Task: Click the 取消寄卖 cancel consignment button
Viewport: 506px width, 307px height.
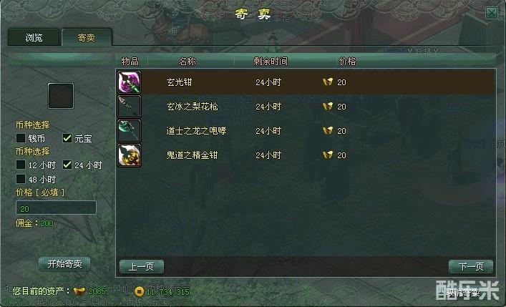Action: pos(463,293)
